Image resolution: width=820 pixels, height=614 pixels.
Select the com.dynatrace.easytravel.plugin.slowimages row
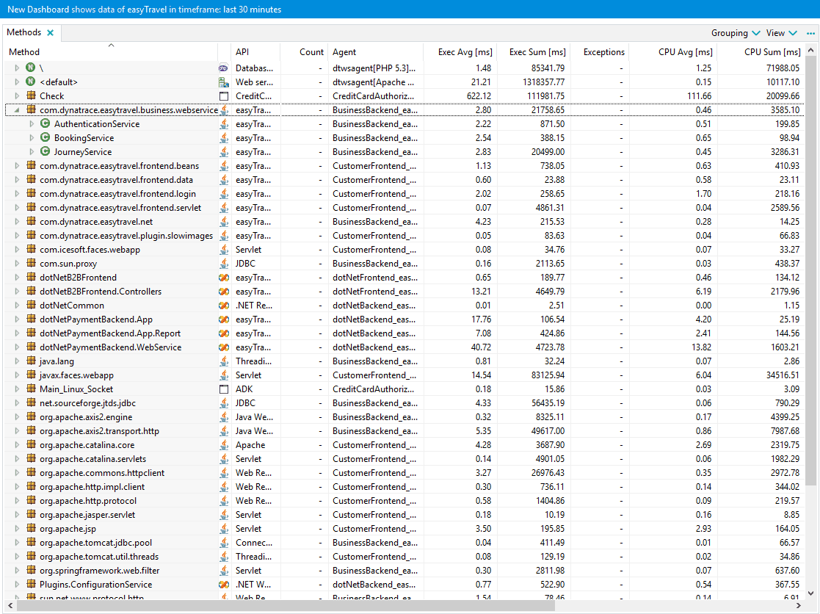tap(405, 236)
